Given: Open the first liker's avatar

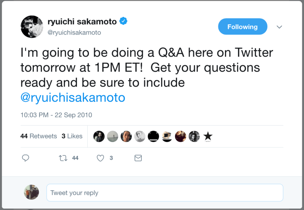Looking at the screenshot, I should [x=99, y=136].
